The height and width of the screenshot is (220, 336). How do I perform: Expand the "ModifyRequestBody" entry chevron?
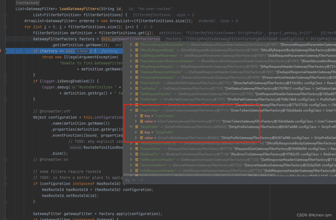(131, 50)
